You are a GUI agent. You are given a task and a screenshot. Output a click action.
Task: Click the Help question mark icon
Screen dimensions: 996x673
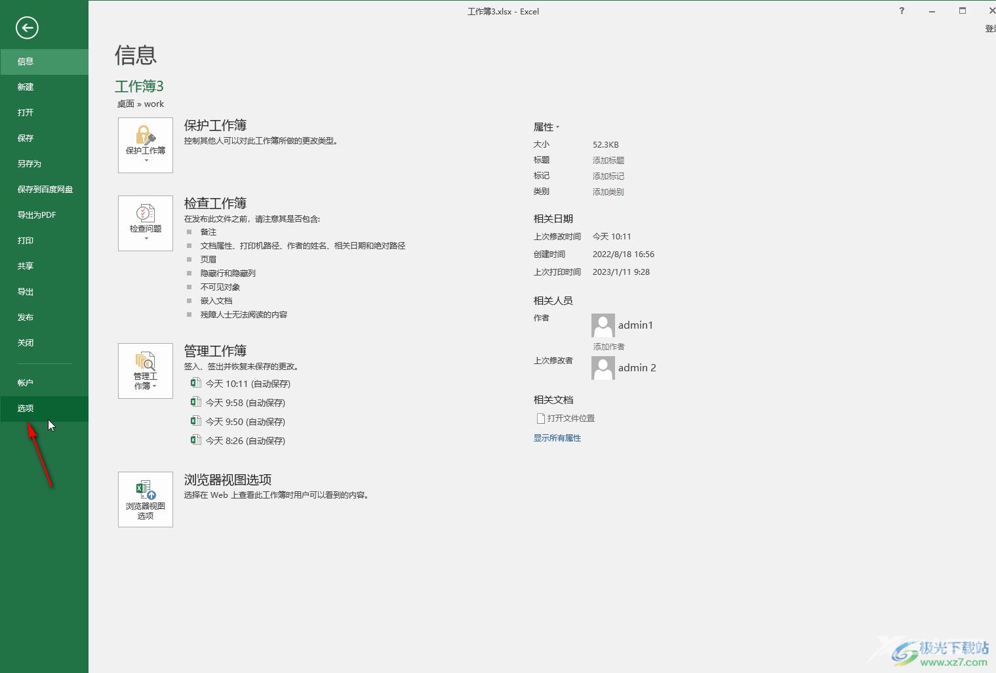902,11
